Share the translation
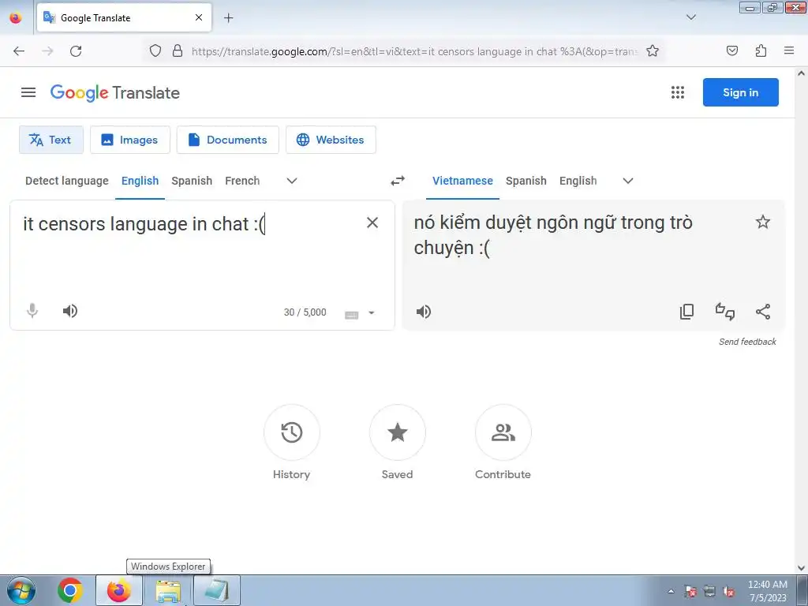808x606 pixels. (x=763, y=312)
